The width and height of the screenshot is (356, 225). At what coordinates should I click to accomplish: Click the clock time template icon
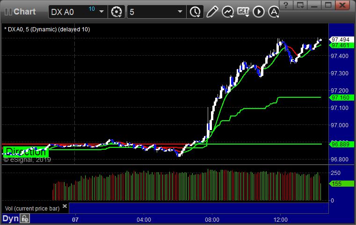click(193, 12)
